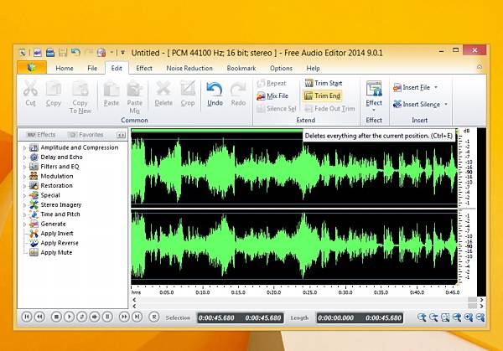Click the rewind playback button
Screen dimensions: 503x351
[x=39, y=317]
